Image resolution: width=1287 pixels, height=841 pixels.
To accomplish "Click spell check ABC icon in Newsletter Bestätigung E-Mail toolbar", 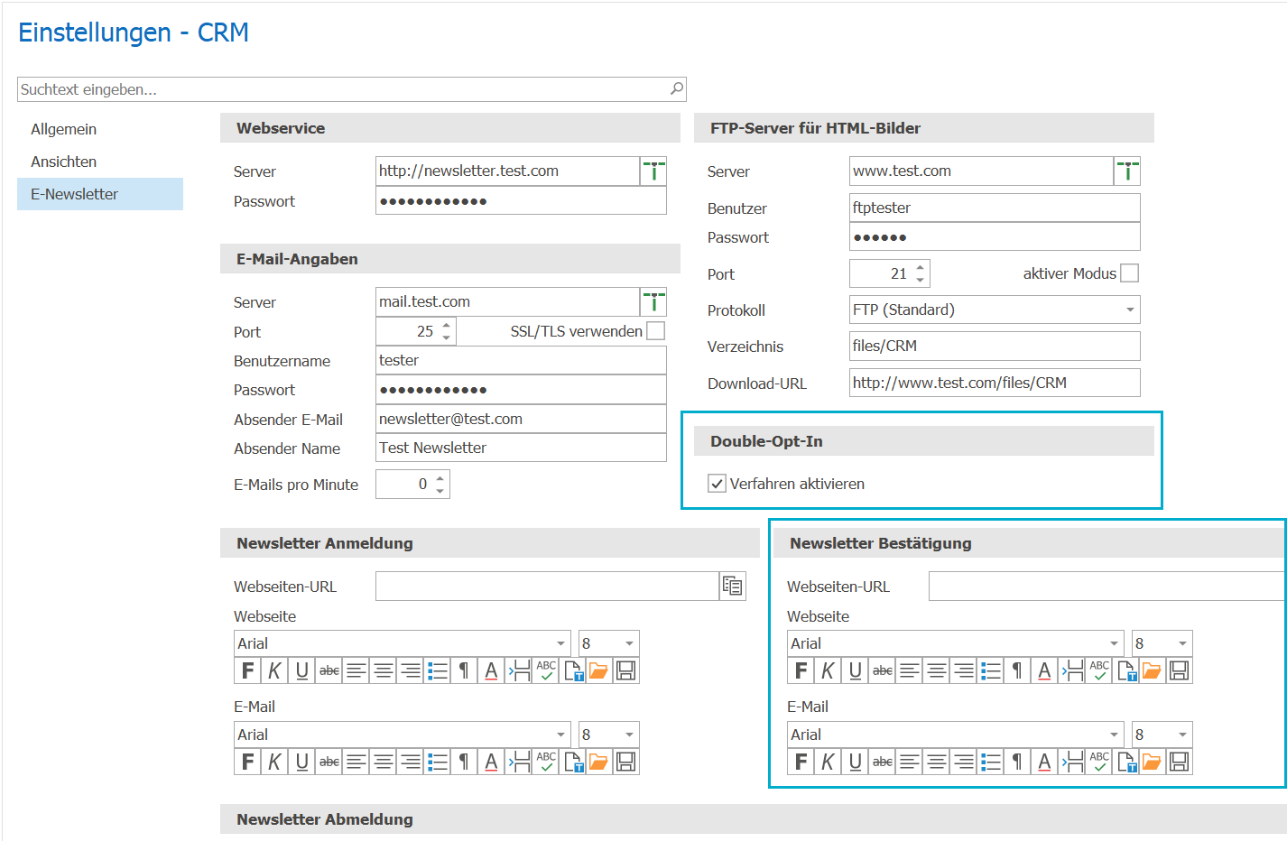I will point(1099,762).
